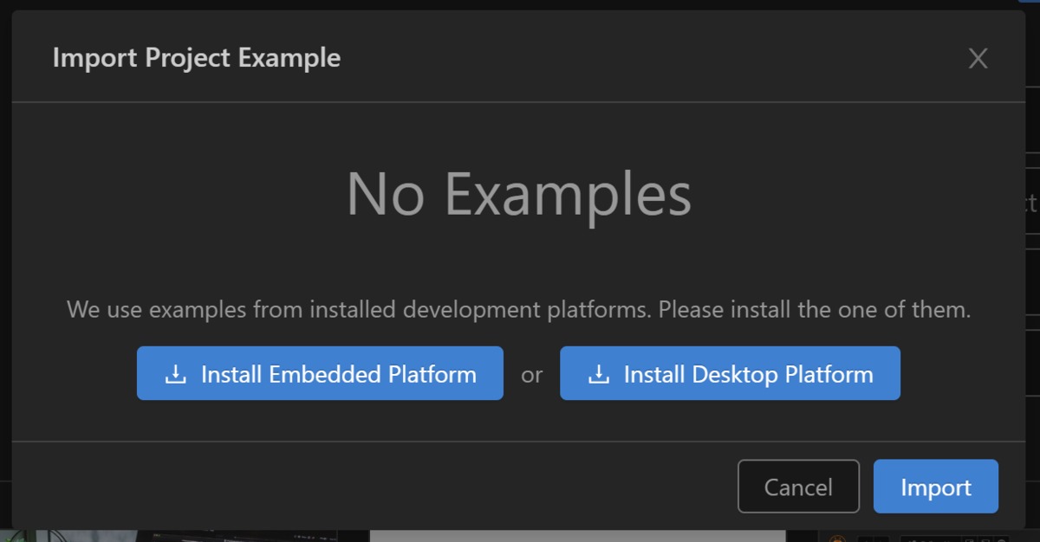Click Install Embedded Platform button
This screenshot has width=1040, height=542.
(320, 373)
